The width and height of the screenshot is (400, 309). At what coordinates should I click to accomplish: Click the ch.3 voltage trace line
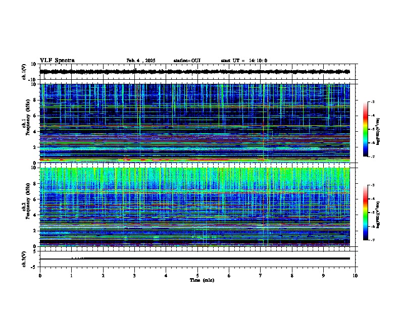(x=194, y=259)
